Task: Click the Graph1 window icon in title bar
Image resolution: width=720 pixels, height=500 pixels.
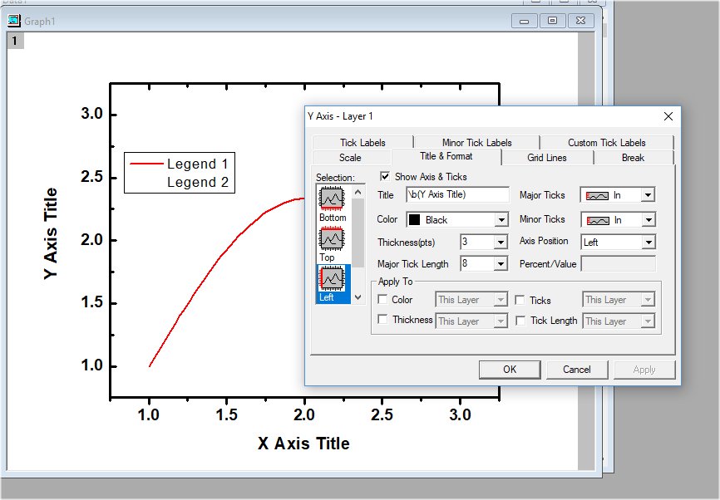Action: click(14, 21)
